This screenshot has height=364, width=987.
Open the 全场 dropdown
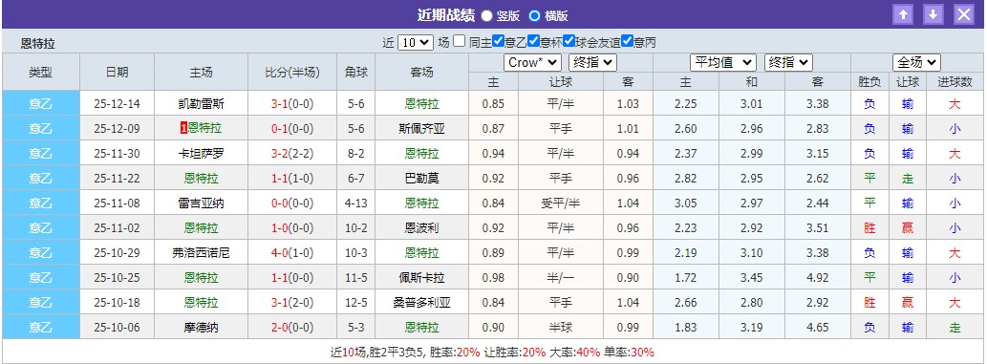(x=917, y=62)
